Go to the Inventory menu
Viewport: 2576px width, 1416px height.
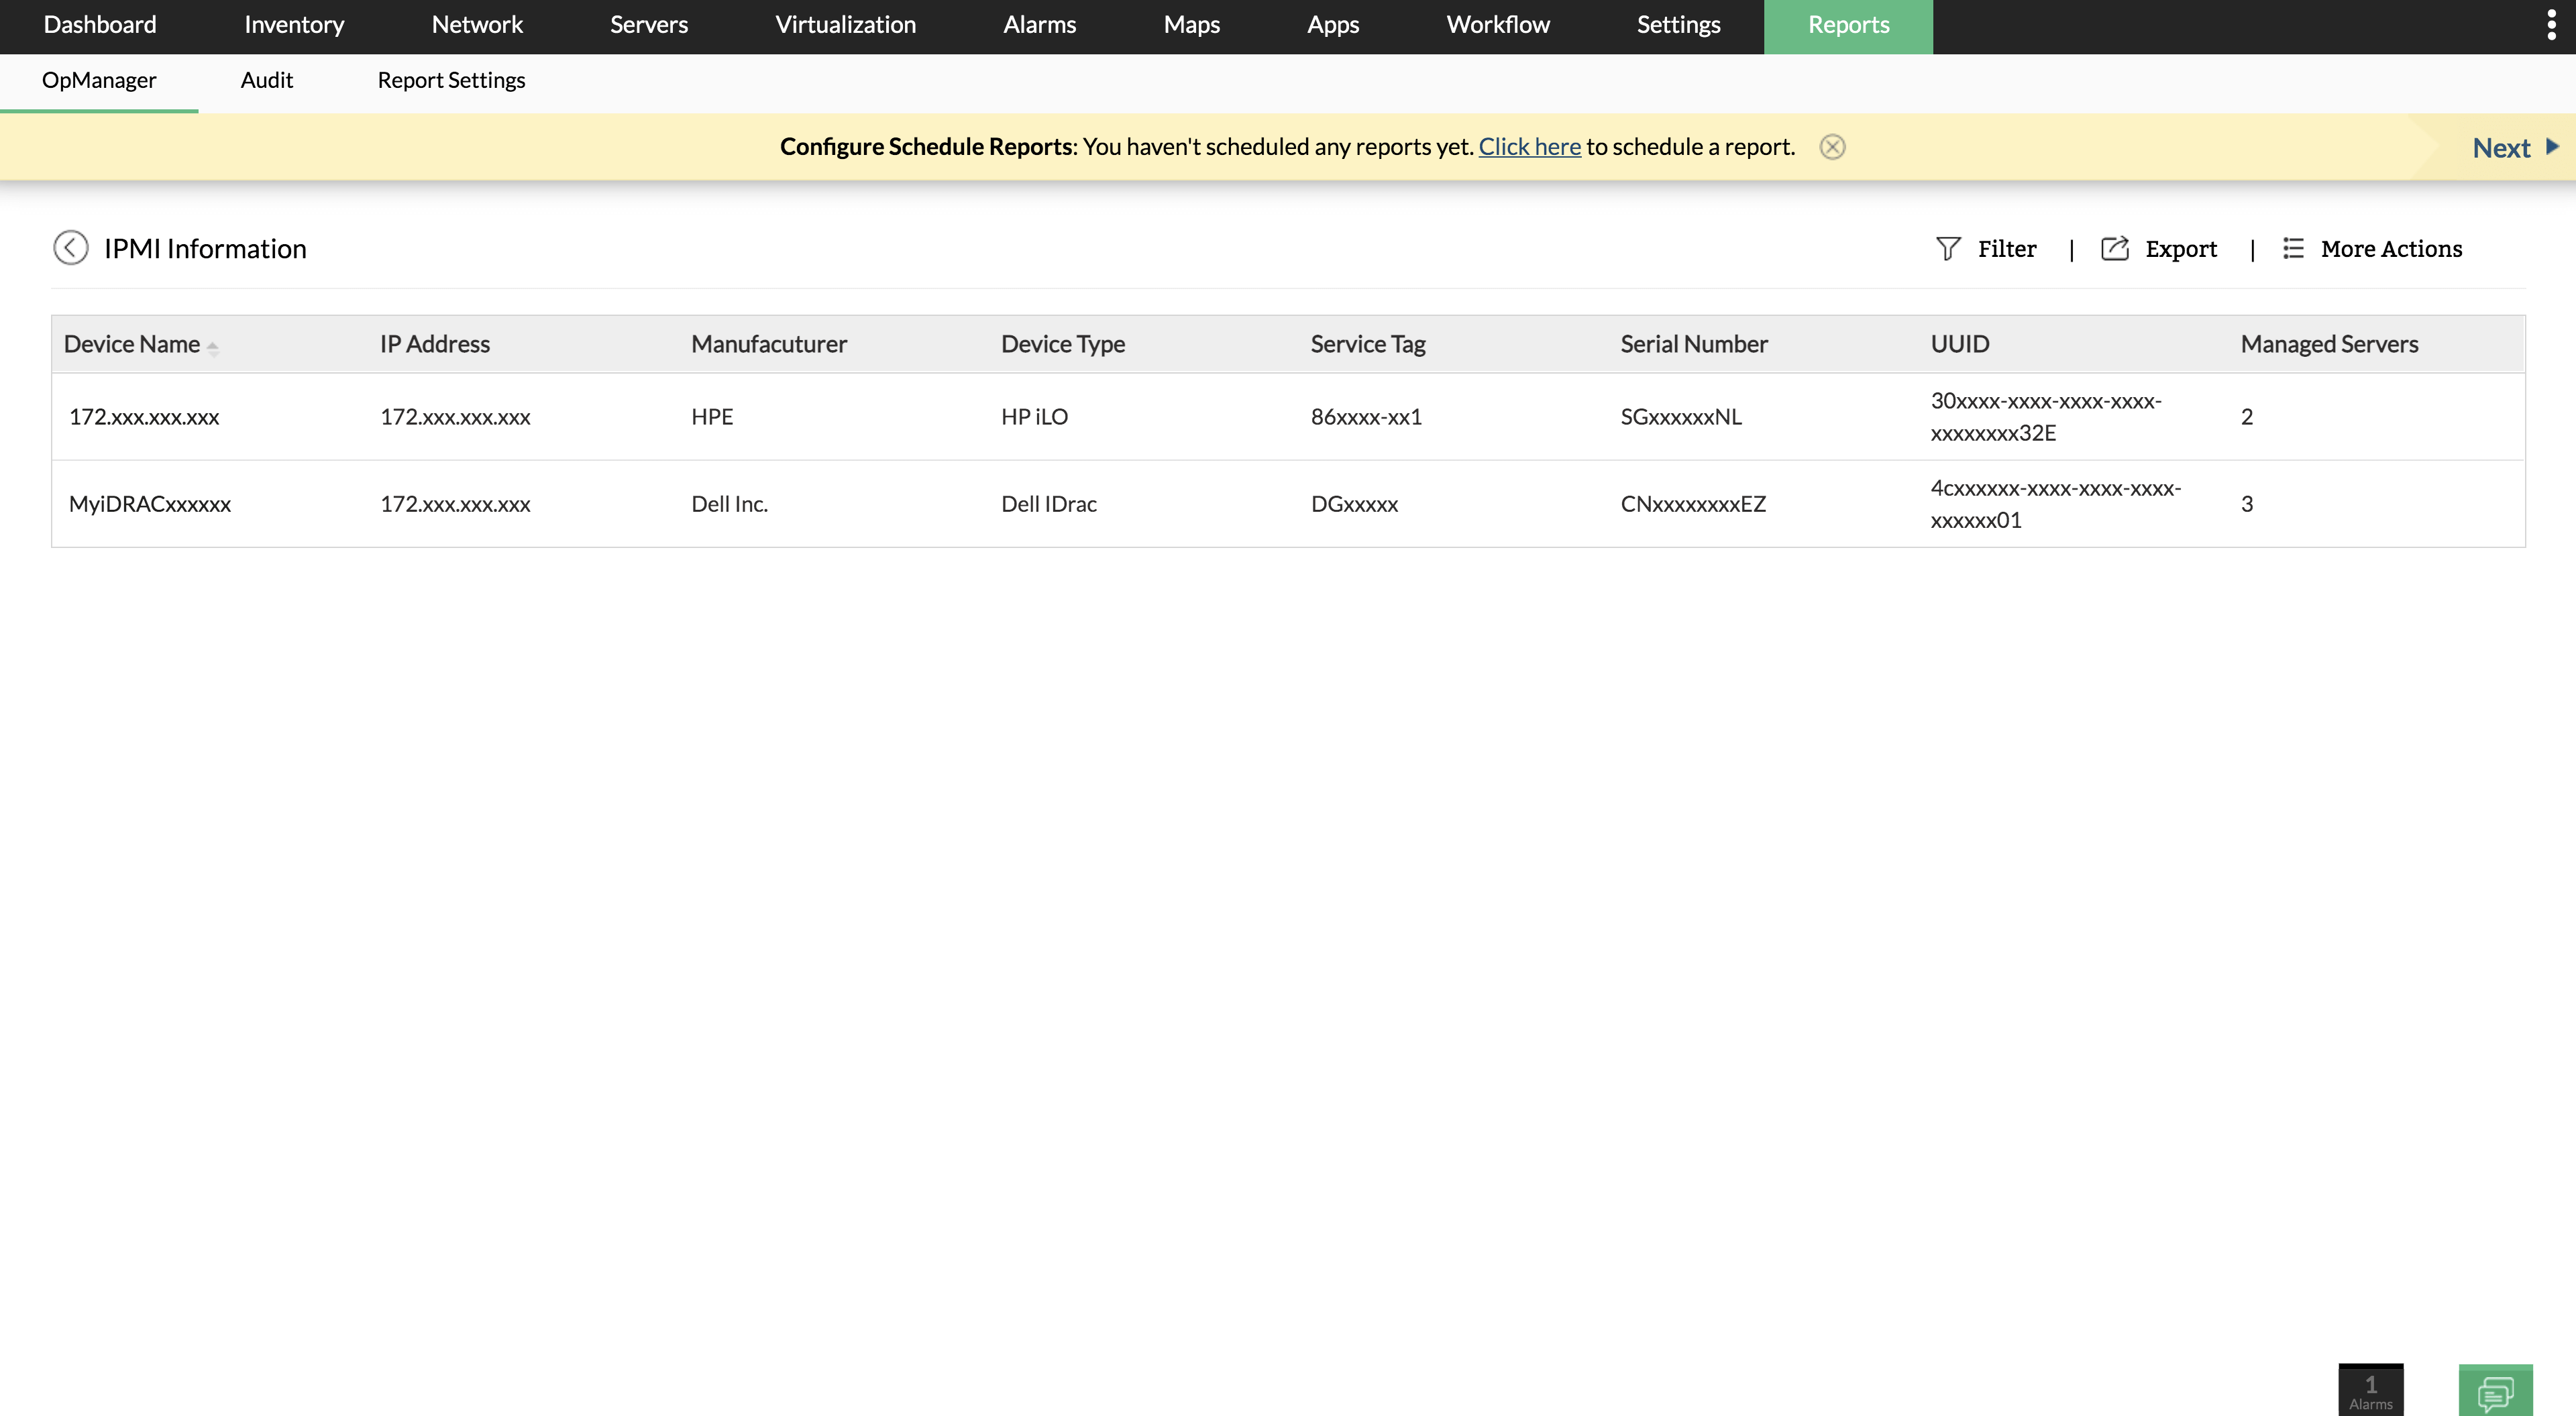pos(294,25)
